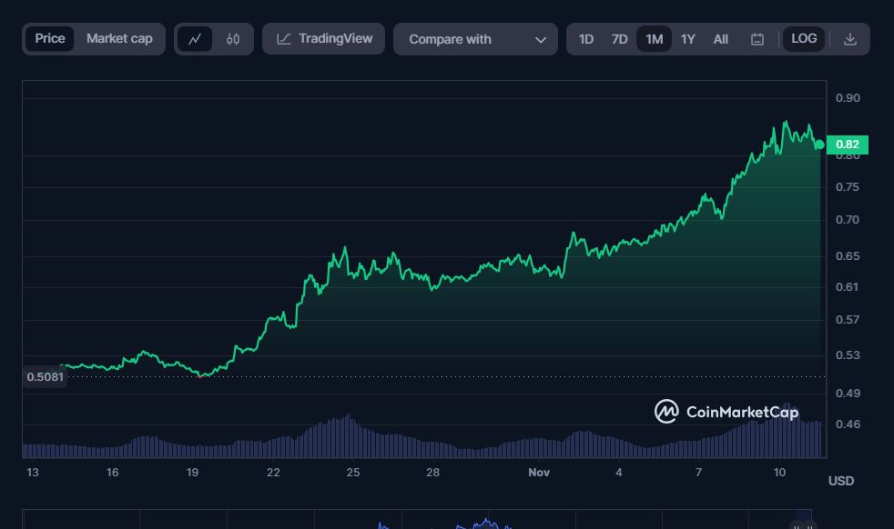Click the 0.82 current price tag
This screenshot has height=529, width=894.
(848, 145)
